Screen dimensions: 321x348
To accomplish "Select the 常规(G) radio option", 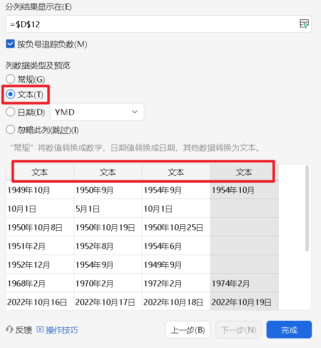I will (x=11, y=79).
